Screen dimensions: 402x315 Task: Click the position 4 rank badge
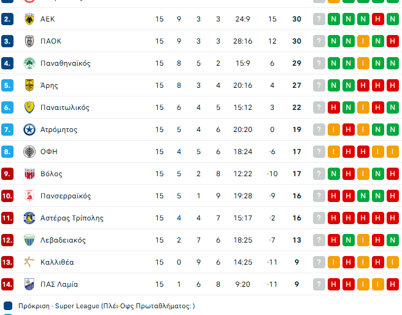point(7,63)
